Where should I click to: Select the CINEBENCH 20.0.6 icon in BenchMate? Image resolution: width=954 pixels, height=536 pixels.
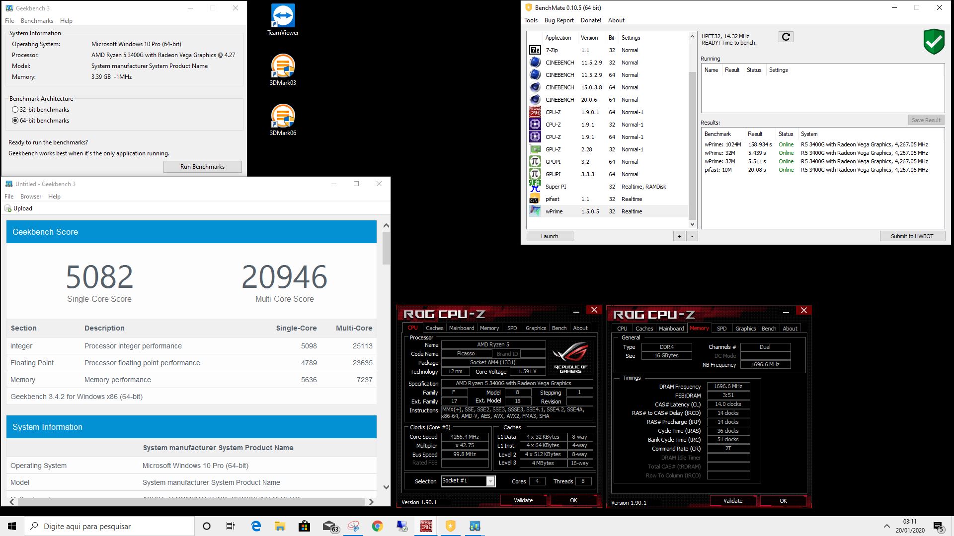click(x=535, y=100)
